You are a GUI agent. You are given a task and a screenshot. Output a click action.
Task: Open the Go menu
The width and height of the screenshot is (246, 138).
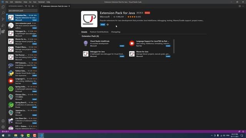coord(30,2)
